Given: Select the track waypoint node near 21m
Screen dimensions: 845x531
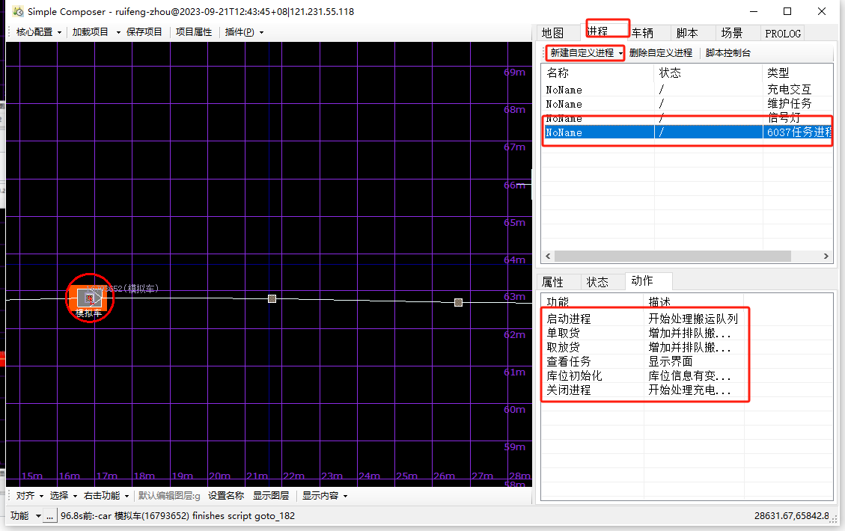Looking at the screenshot, I should click(272, 298).
